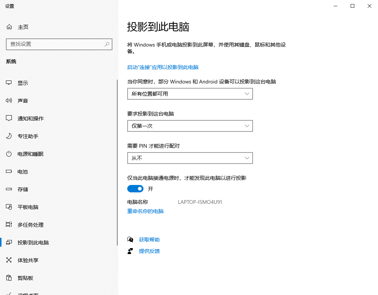Click the Display (显示) monitor icon
Viewport: 378px width, 295px height.
9,83
